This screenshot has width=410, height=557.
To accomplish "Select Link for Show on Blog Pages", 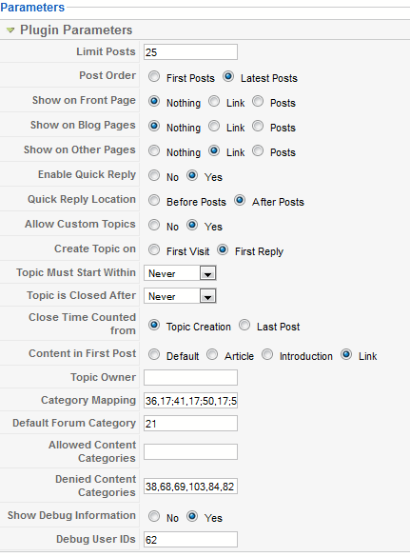I will pyautogui.click(x=214, y=126).
